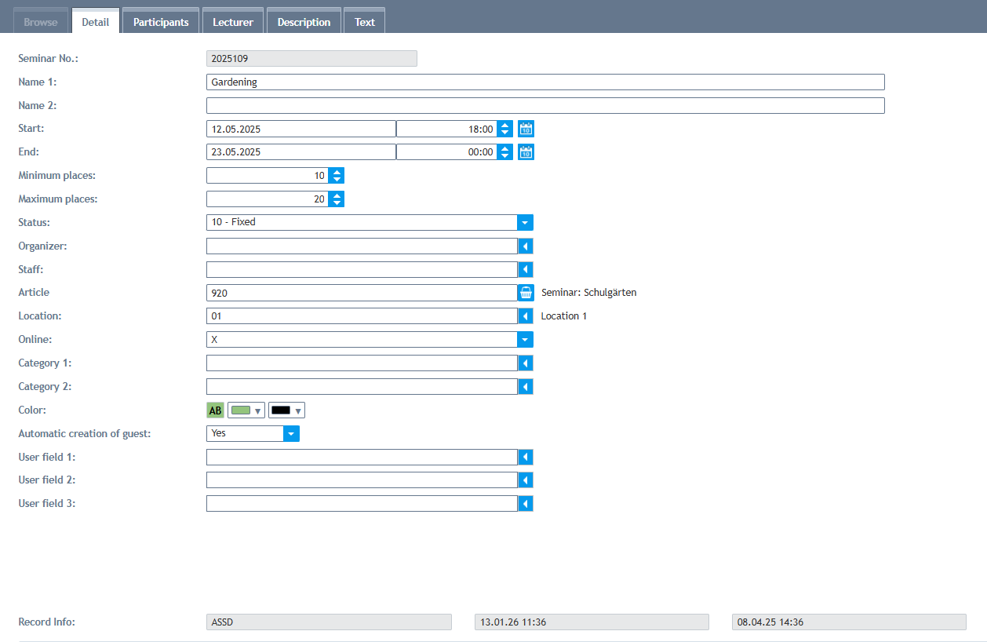Open the Category 1 lookup arrow
The height and width of the screenshot is (642, 987).
(526, 363)
